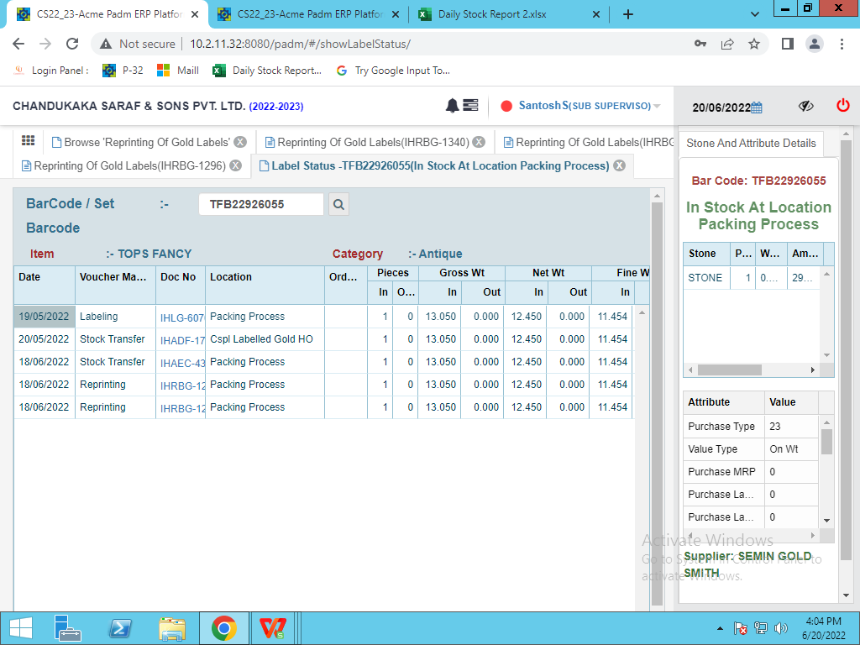Sort by the Location column header
Image resolution: width=860 pixels, height=645 pixels.
point(265,285)
